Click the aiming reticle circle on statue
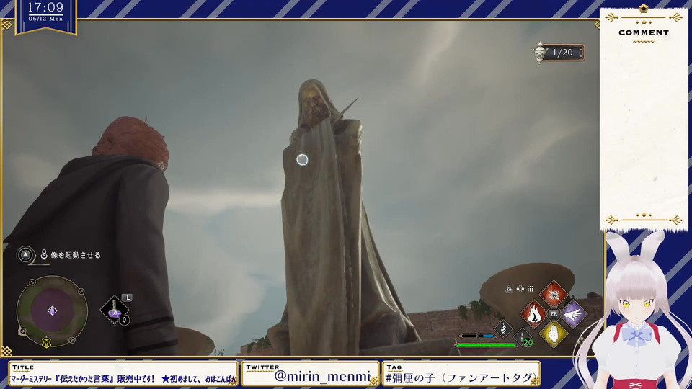Viewport: 692px width, 389px height. [302, 160]
